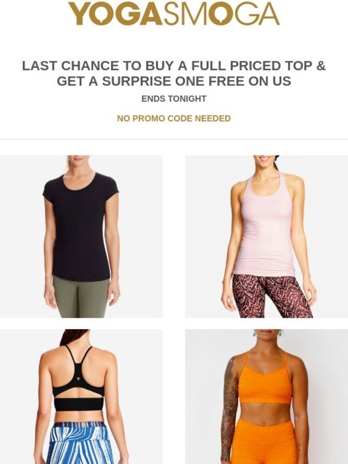Click the triangle cutout on black bra back
Viewport: 348px width, 464px height.
79,379
